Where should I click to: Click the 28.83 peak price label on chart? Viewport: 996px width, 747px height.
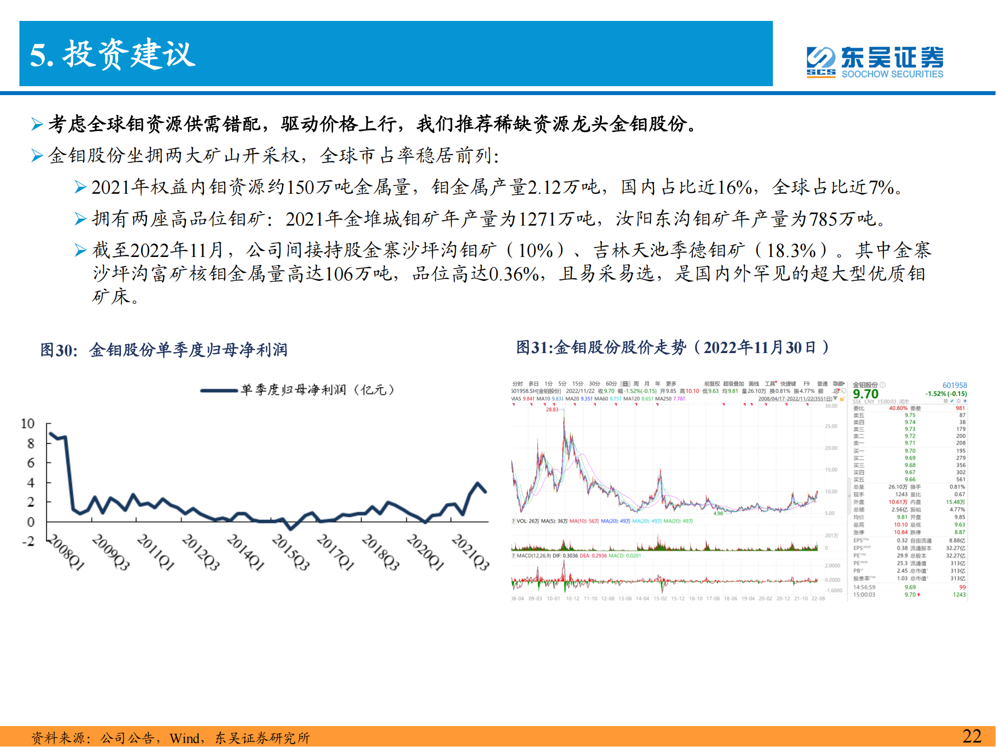point(552,409)
